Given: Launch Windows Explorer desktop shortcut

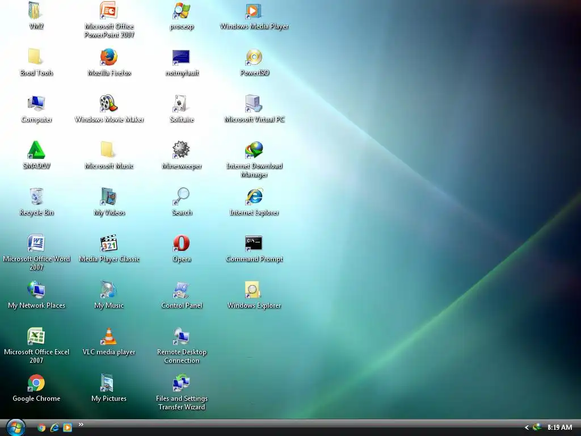Looking at the screenshot, I should (254, 290).
